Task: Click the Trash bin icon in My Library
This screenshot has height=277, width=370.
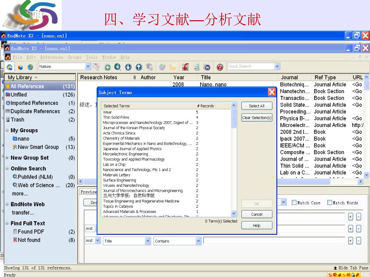Action: click(x=8, y=119)
